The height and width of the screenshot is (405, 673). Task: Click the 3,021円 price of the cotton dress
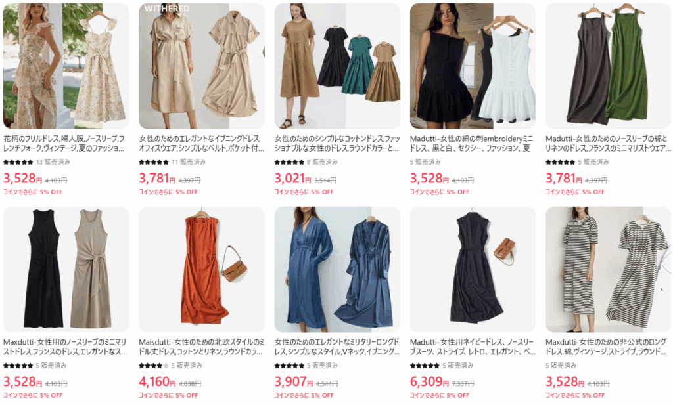pos(293,179)
